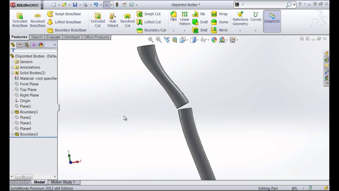This screenshot has height=191, width=339.
Task: Choose the Lofted Cut feature
Action: (x=149, y=22)
